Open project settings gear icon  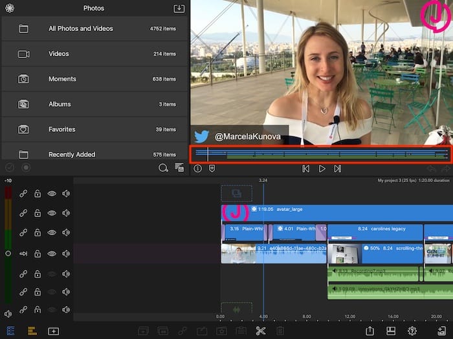click(x=412, y=331)
